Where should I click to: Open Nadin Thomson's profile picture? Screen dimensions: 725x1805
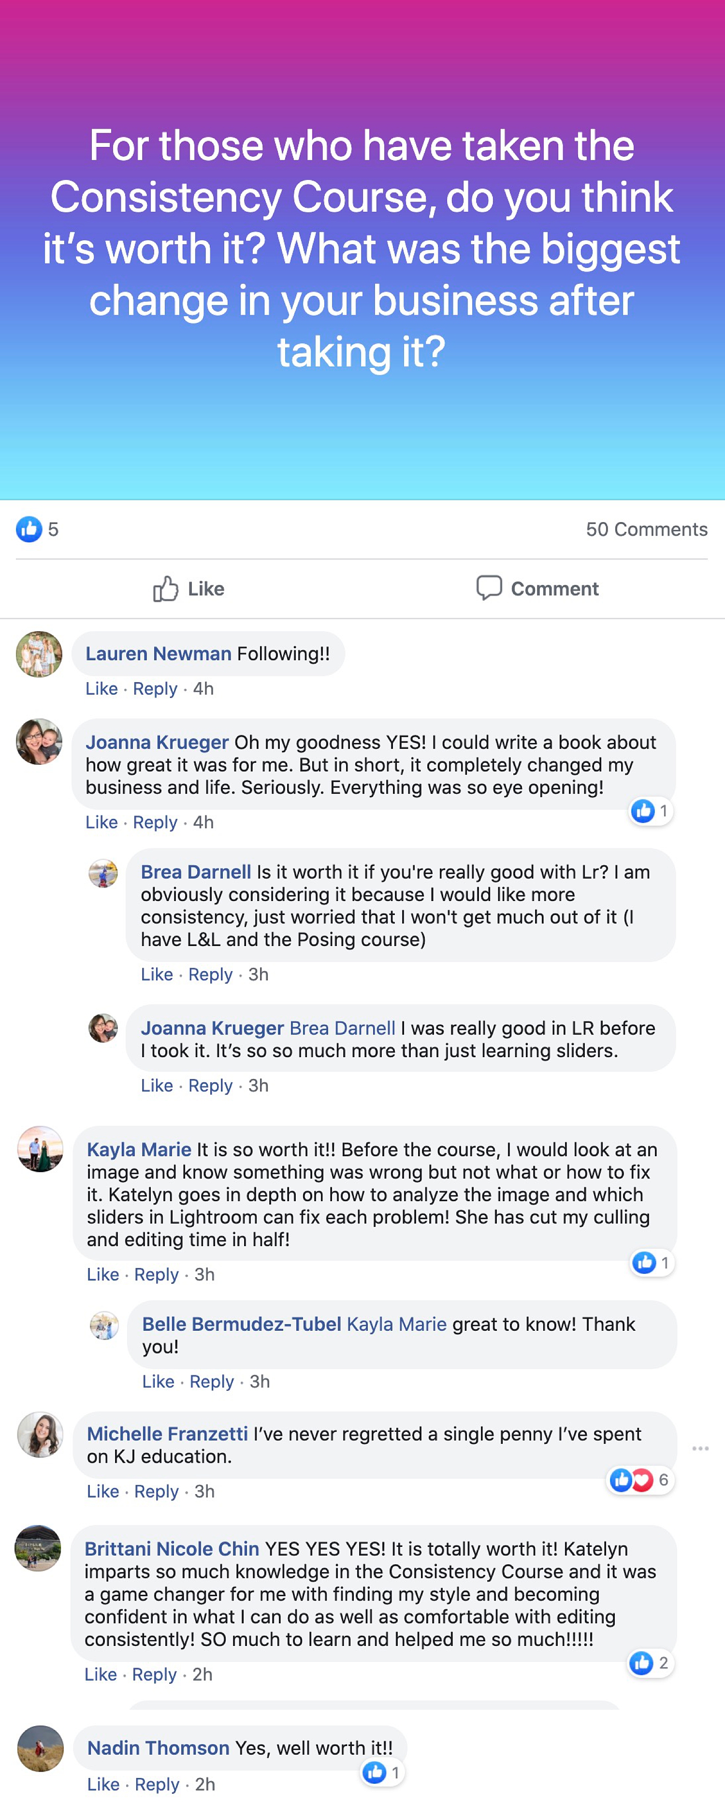point(40,1748)
